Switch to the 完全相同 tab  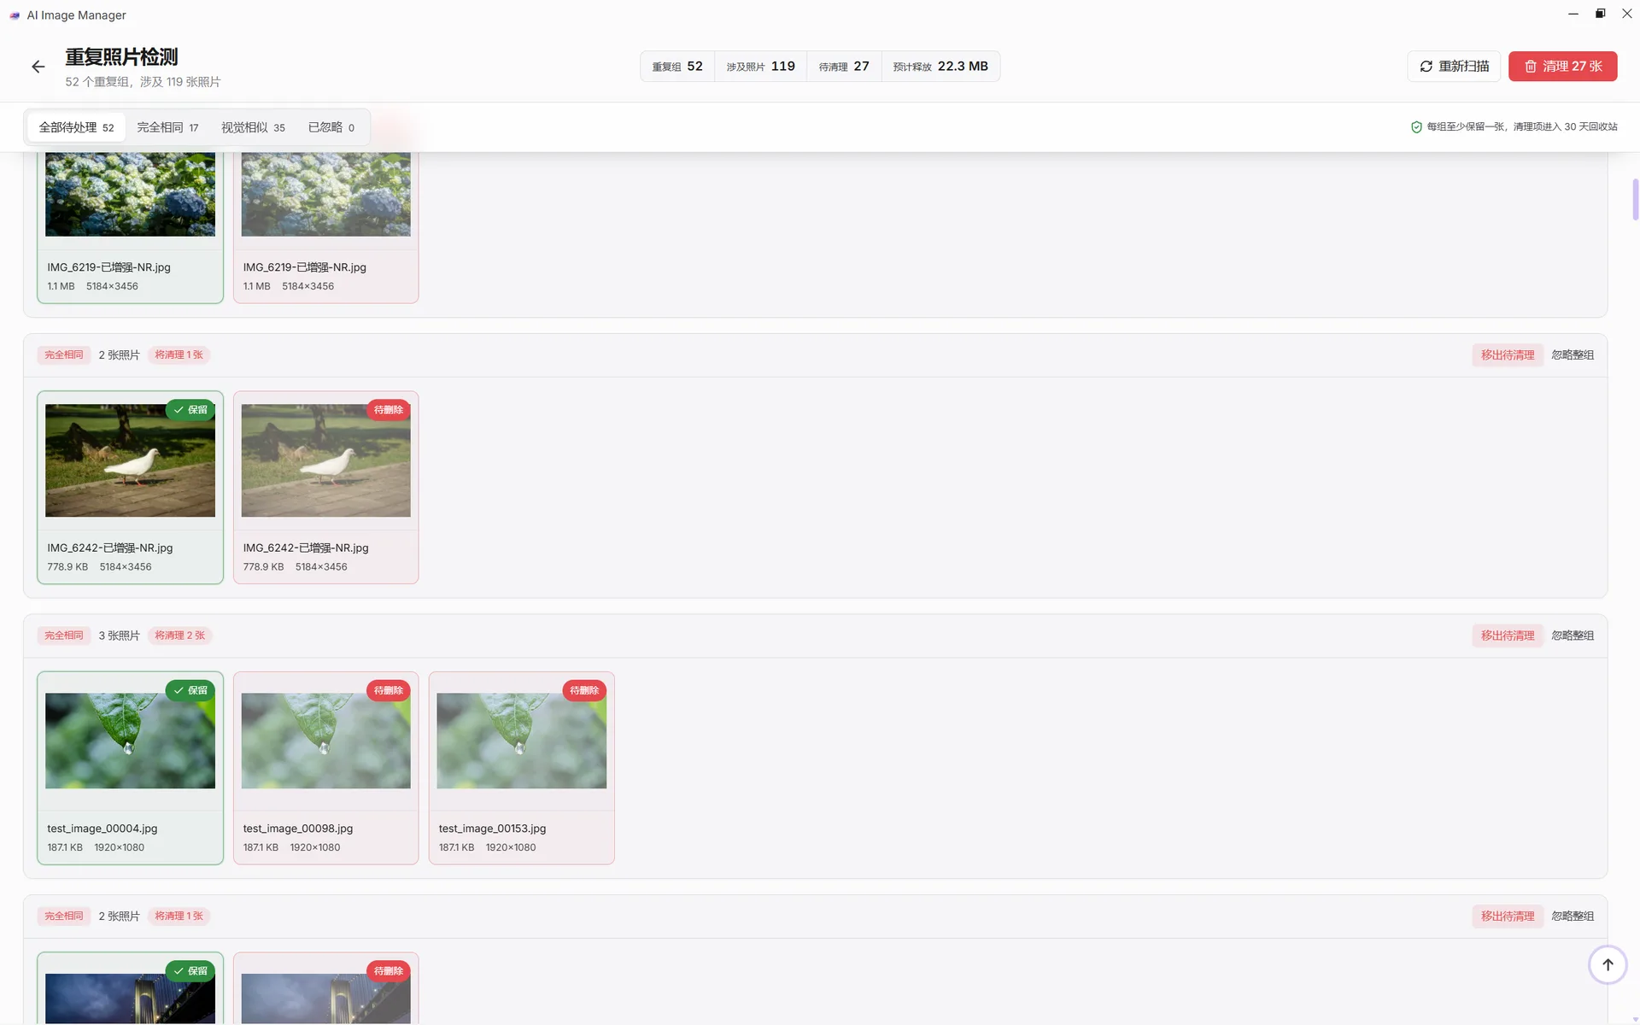coord(167,127)
